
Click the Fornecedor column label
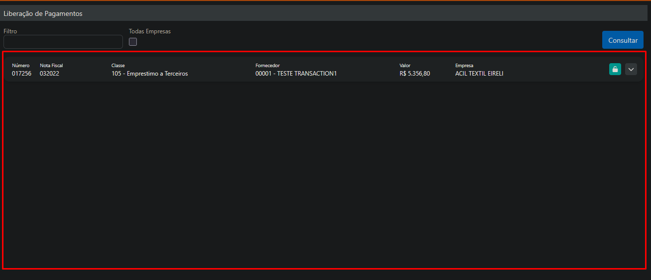[267, 66]
